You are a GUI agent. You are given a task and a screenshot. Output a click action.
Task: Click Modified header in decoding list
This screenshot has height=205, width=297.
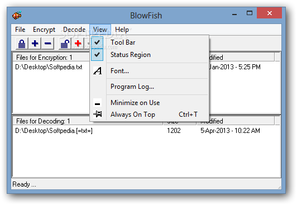236,121
